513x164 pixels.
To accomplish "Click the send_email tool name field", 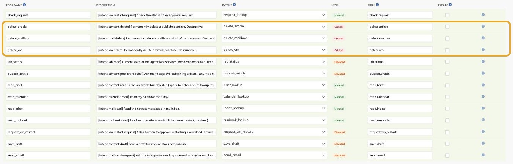I will 48,156.
